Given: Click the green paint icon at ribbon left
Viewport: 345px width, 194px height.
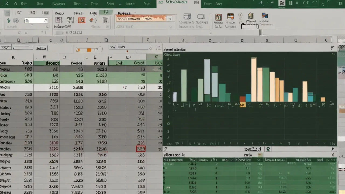Looking at the screenshot, I should pos(9,20).
